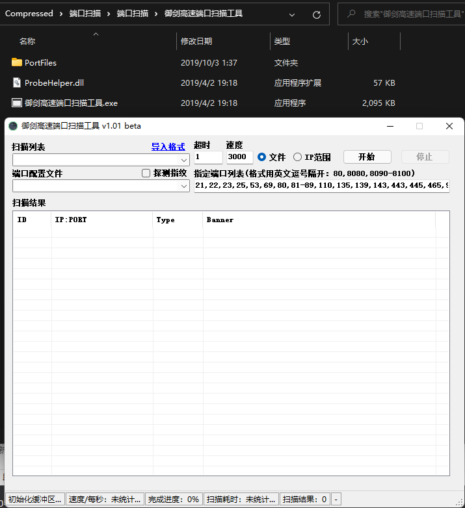465x508 pixels.
Task: Click the 速度/每秒 status panel
Action: (x=105, y=500)
